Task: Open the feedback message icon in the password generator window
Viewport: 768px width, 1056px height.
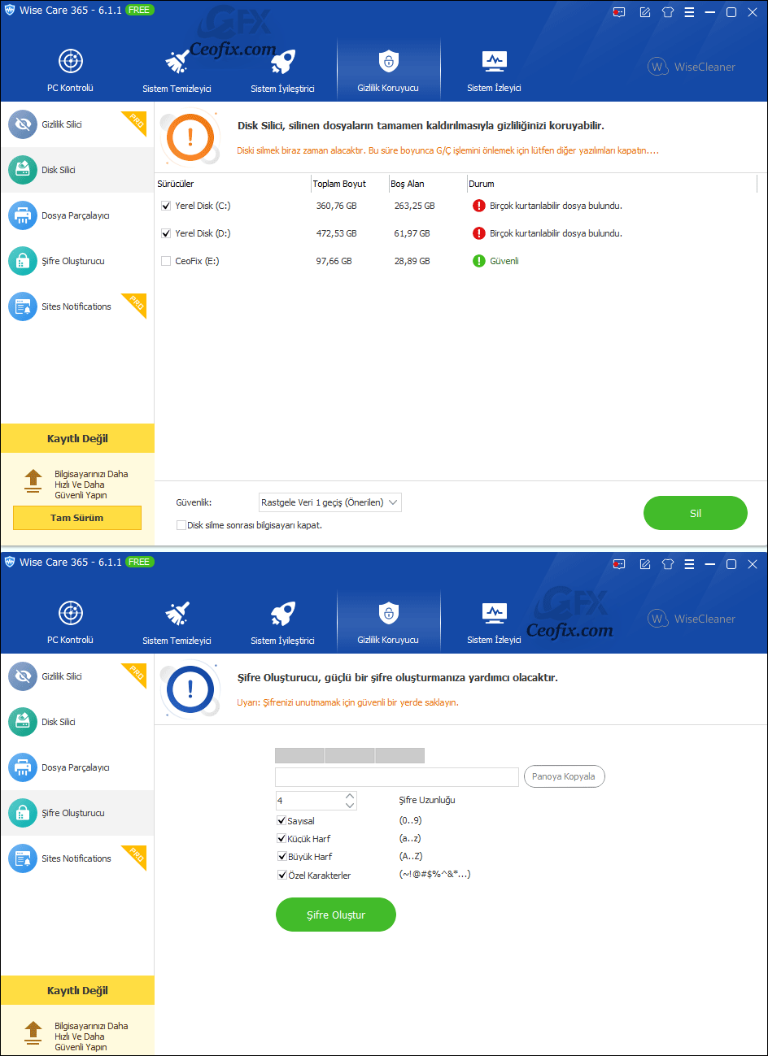Action: pos(620,564)
